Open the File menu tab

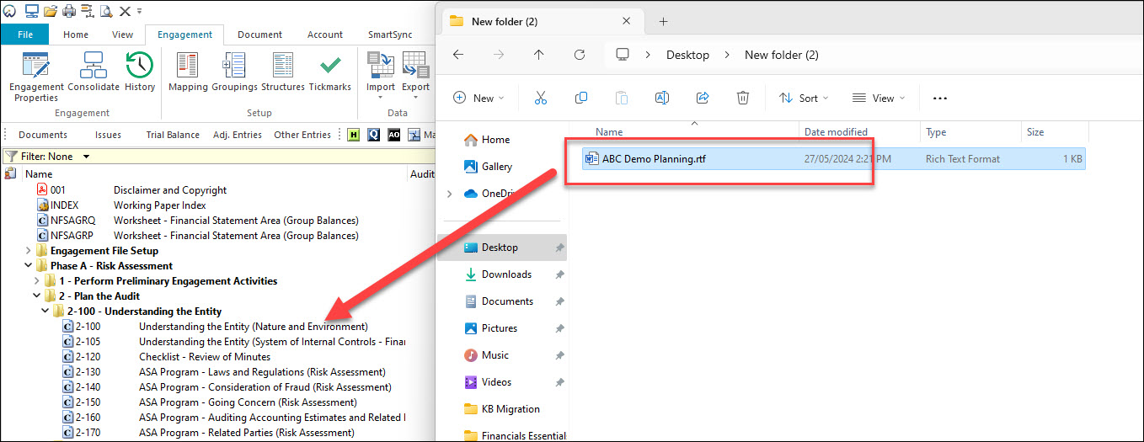[24, 35]
